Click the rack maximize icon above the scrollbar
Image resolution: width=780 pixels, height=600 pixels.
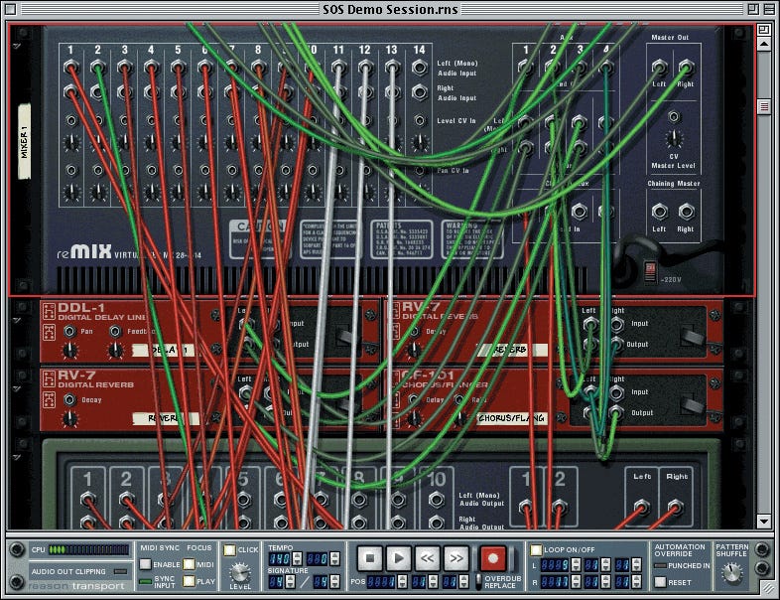point(763,30)
